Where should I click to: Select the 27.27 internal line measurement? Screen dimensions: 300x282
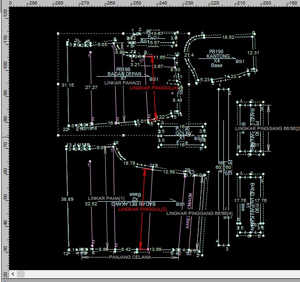coord(91,87)
